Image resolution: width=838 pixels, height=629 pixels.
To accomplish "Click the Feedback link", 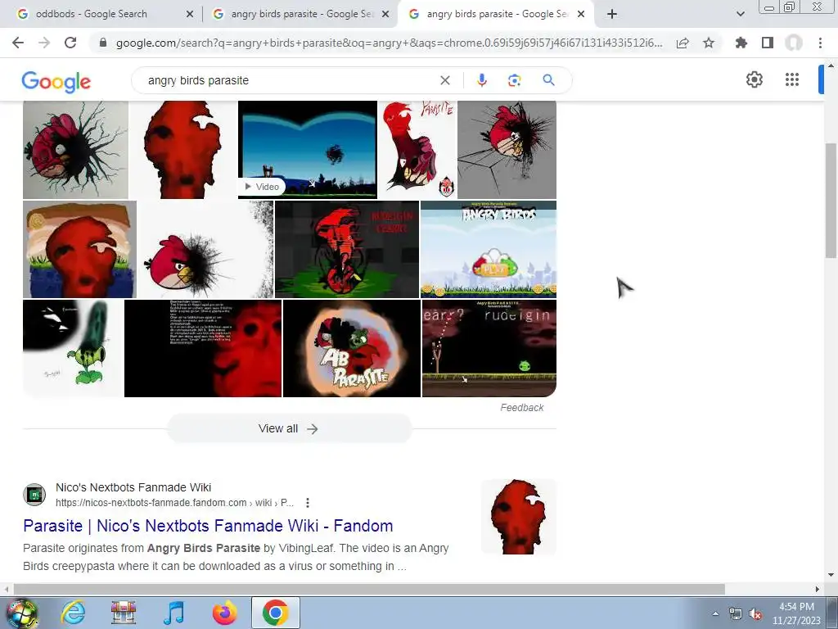I will (521, 408).
